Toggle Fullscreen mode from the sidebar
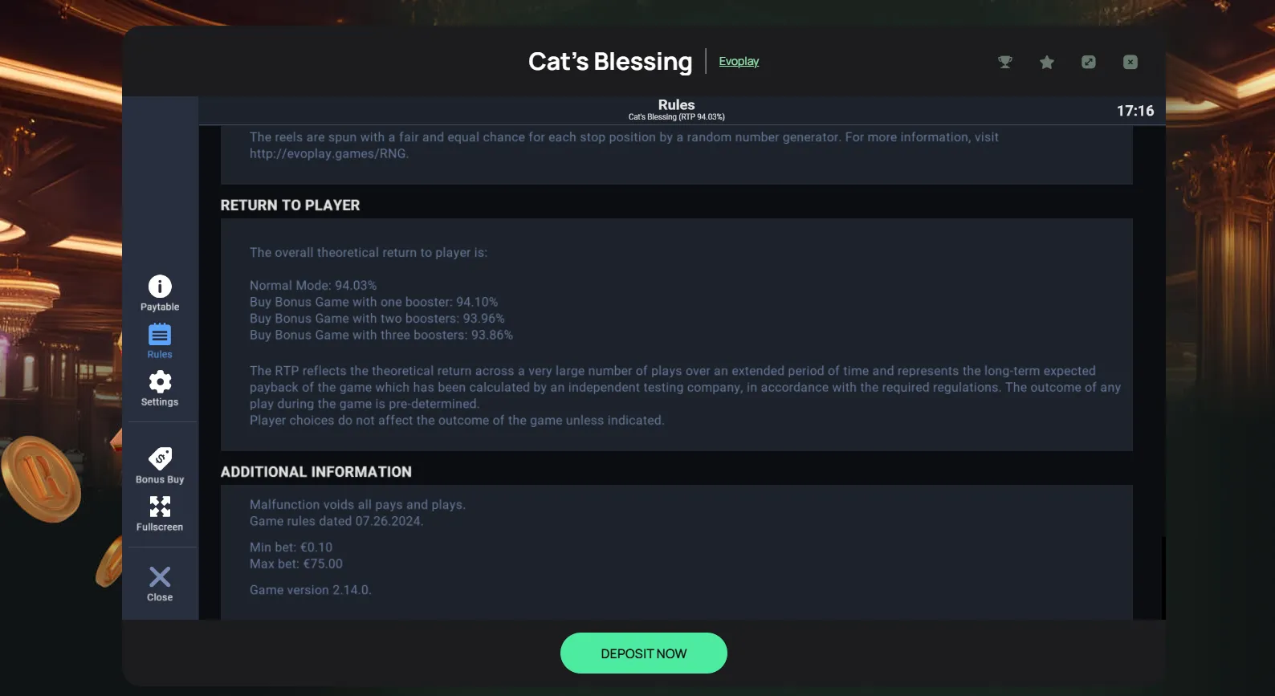 coord(160,514)
